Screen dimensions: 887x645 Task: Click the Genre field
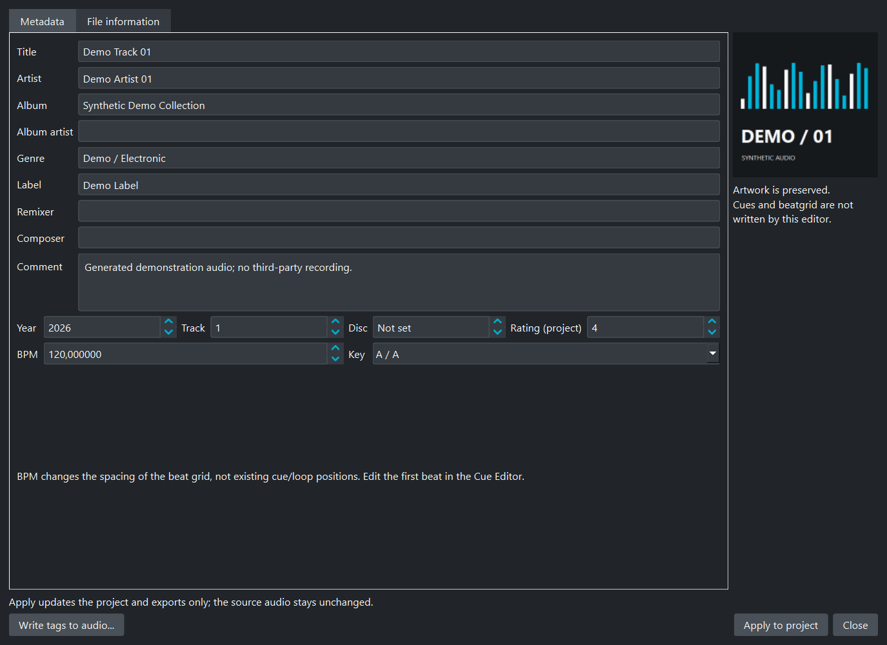click(399, 158)
